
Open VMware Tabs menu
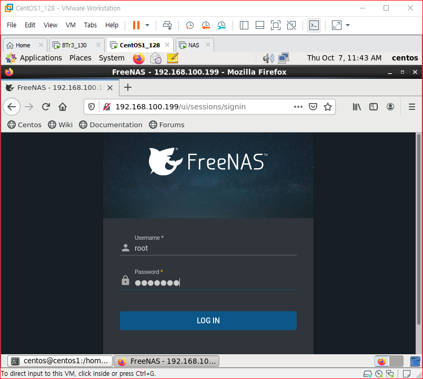(x=90, y=25)
